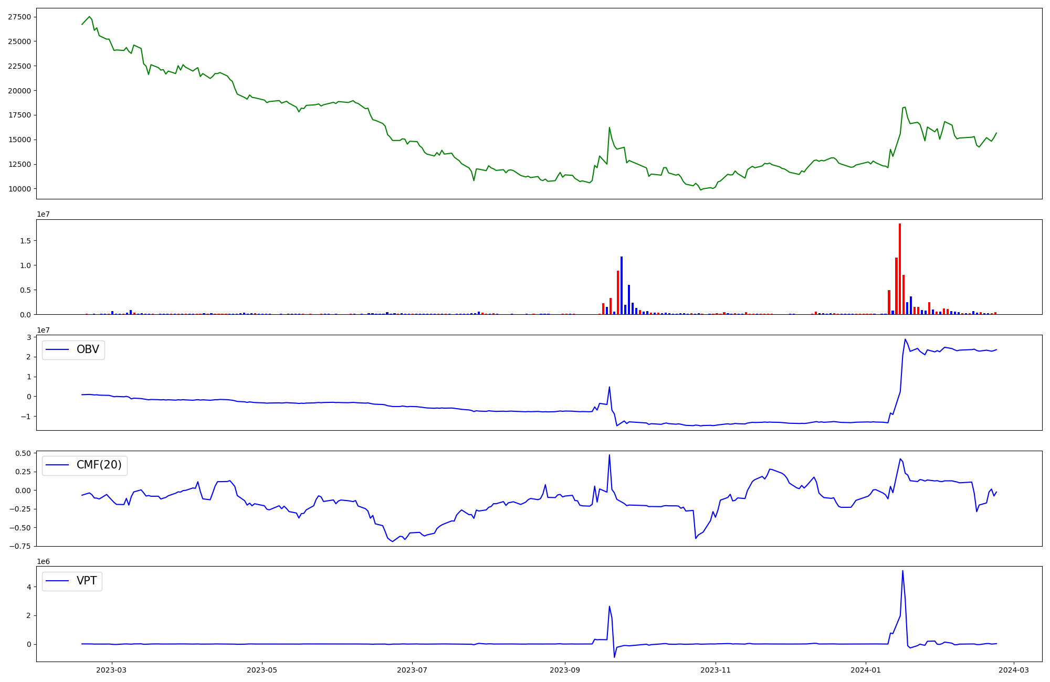
Task: Click the -0.75 tick on CMF axis
Action: tap(19, 546)
